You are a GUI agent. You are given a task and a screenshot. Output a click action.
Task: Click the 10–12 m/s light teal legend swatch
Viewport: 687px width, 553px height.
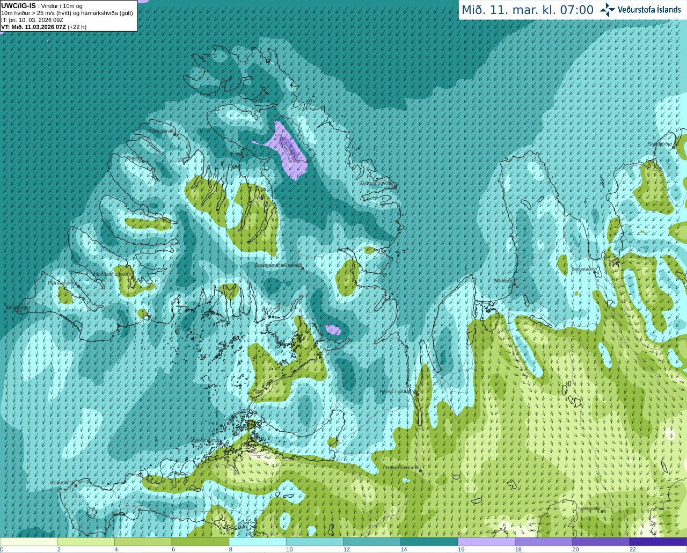coord(315,542)
